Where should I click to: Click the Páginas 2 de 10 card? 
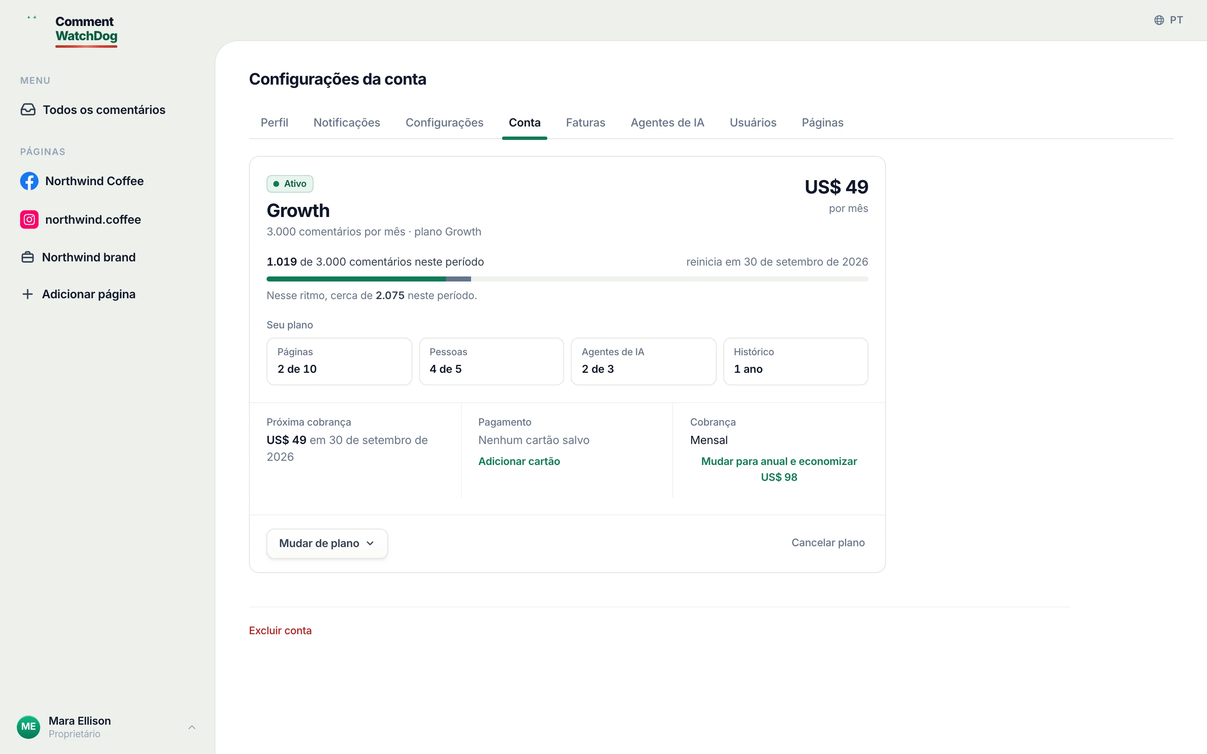click(x=339, y=362)
